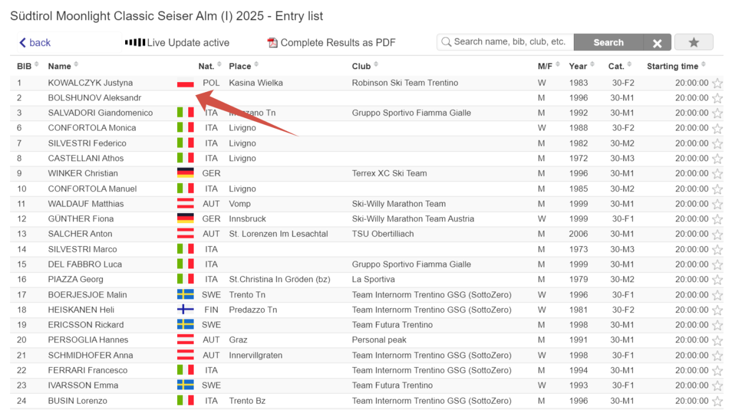Star the row for BUSIN Lorenzo
Image resolution: width=732 pixels, height=410 pixels.
[717, 401]
